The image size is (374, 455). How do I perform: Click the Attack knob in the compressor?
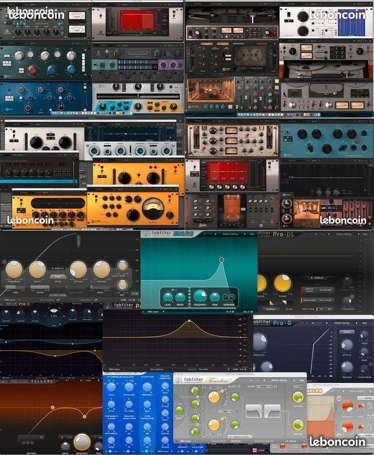(x=78, y=269)
